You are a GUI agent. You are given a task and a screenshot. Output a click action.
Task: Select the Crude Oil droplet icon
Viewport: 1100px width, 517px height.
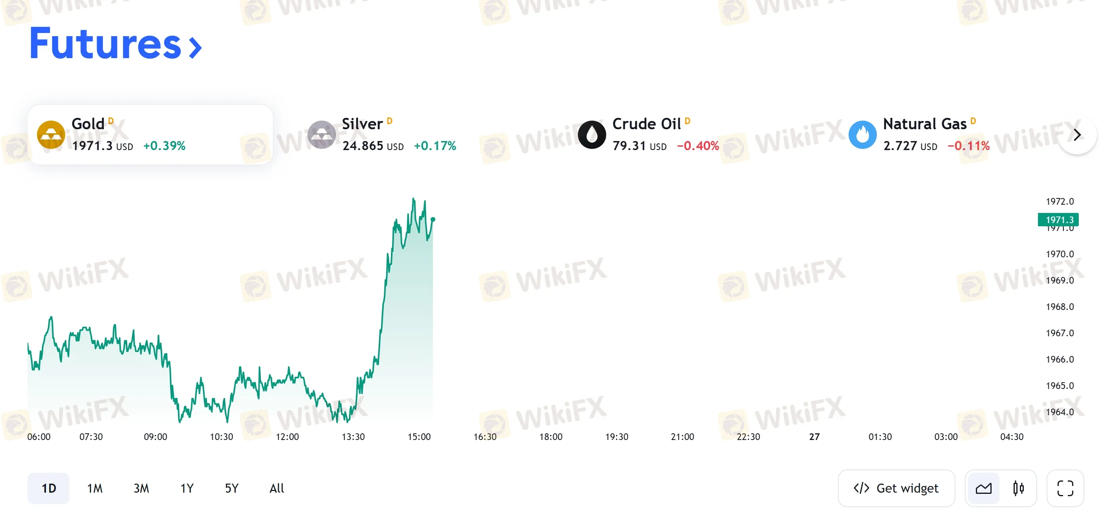[x=593, y=134]
